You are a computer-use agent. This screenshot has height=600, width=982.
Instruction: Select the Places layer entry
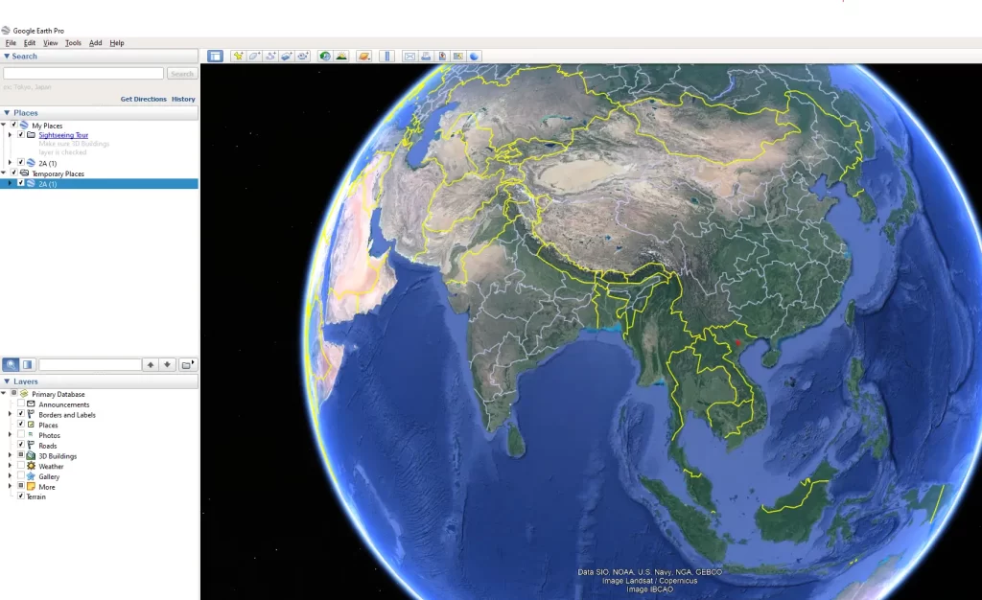coord(48,425)
